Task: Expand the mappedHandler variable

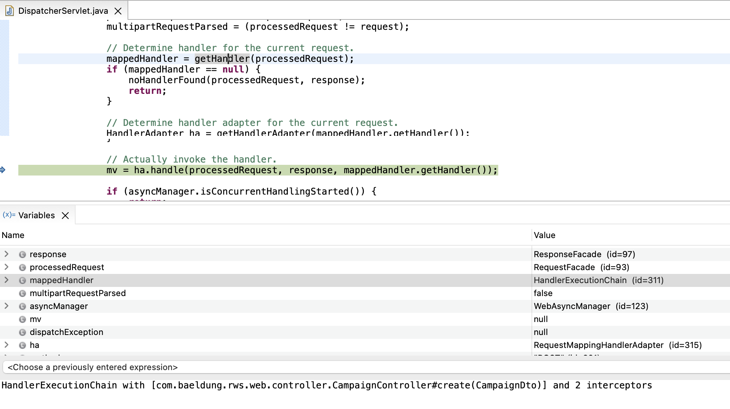Action: click(x=6, y=280)
